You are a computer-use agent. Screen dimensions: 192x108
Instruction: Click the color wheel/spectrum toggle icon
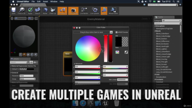pos(117,52)
